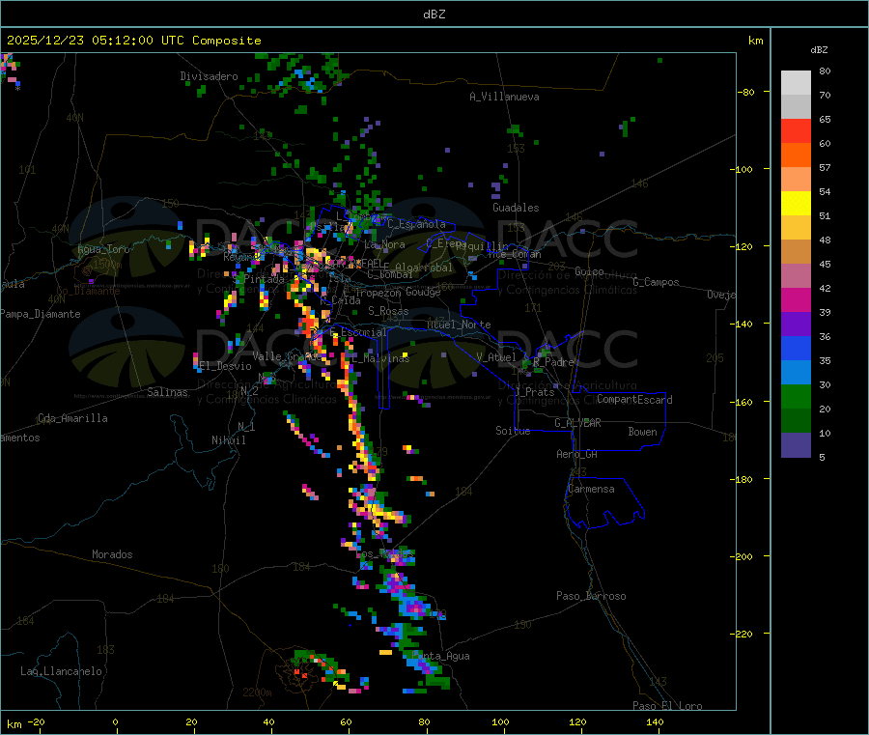The height and width of the screenshot is (735, 869).
Task: Click the Lag.Llancanelo label
Action: click(x=62, y=671)
